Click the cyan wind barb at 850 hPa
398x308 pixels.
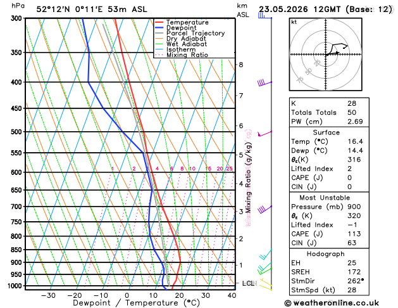266,254
